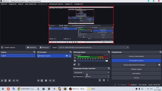Open virtual camera settings gear
Image resolution: width=162 pixels, height=91 pixels.
click(159, 65)
